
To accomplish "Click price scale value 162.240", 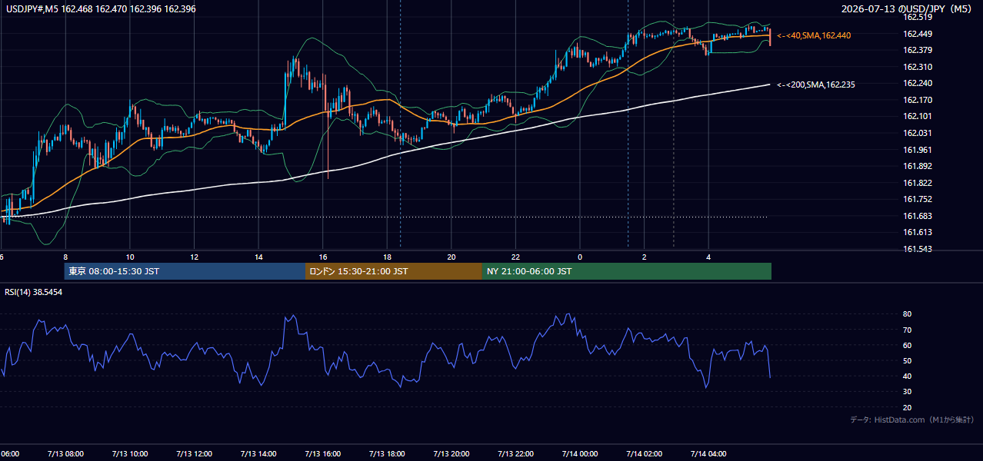I will point(918,83).
